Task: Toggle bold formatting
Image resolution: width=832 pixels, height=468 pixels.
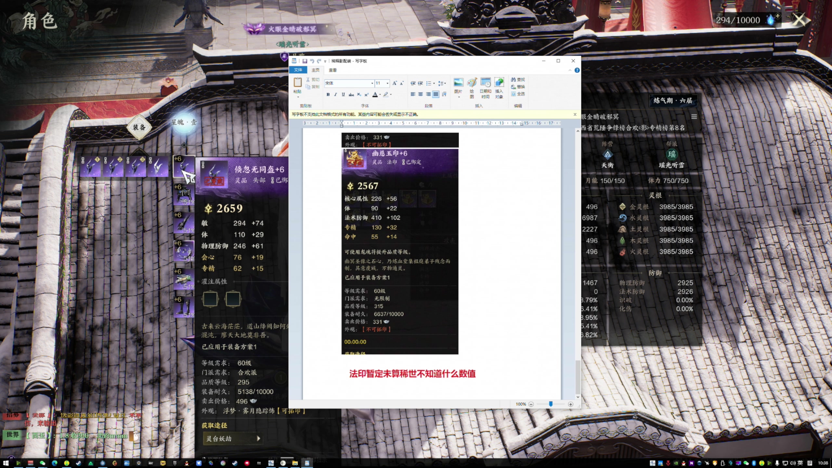Action: 328,95
